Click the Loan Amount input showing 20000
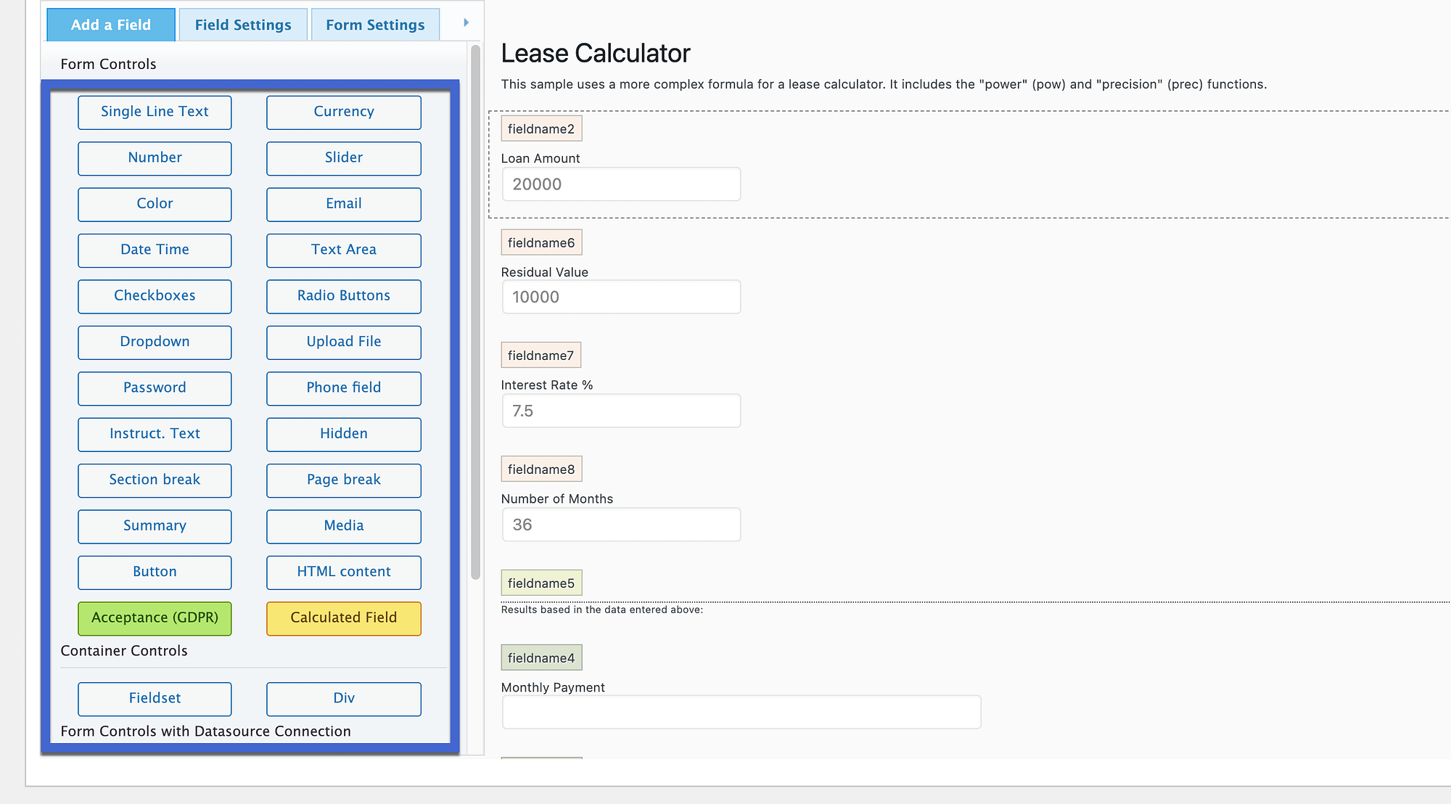 pyautogui.click(x=620, y=184)
